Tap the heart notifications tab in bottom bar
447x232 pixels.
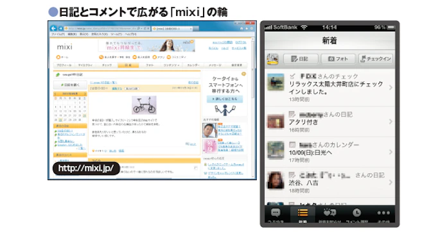click(330, 215)
